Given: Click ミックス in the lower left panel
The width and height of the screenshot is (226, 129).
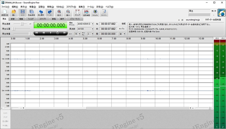Looking at the screenshot, I should [x=5, y=113].
